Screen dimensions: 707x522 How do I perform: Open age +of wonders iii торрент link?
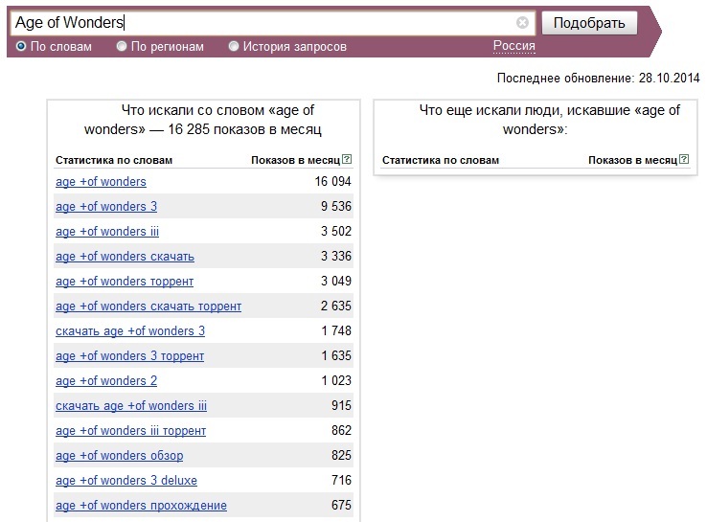coord(130,431)
